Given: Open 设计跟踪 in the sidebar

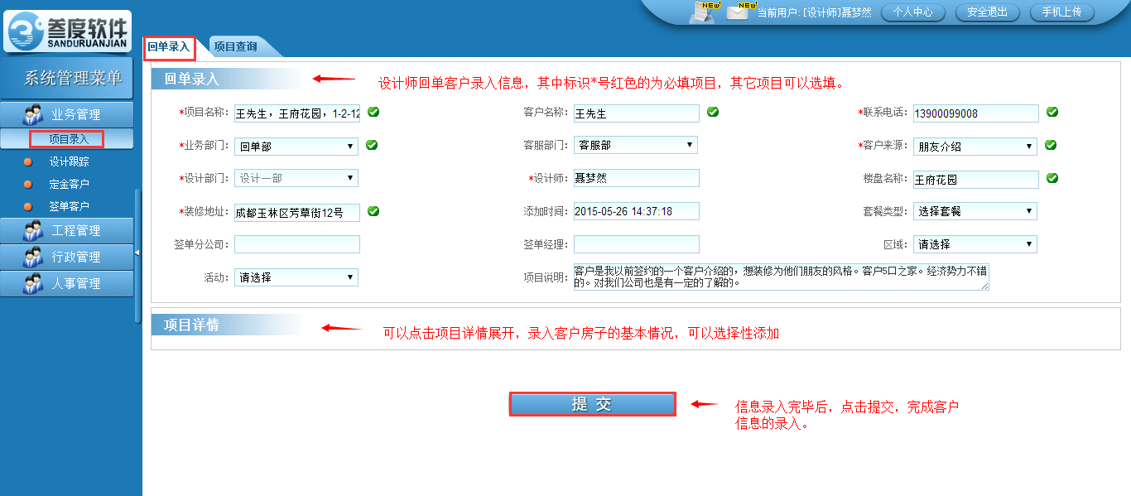Looking at the screenshot, I should [69, 161].
